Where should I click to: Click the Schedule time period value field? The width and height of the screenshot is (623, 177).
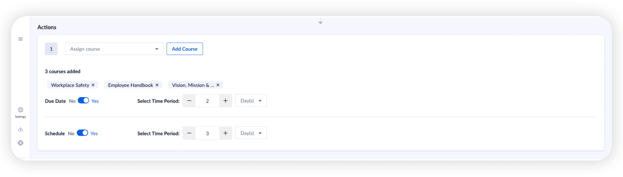pos(207,133)
